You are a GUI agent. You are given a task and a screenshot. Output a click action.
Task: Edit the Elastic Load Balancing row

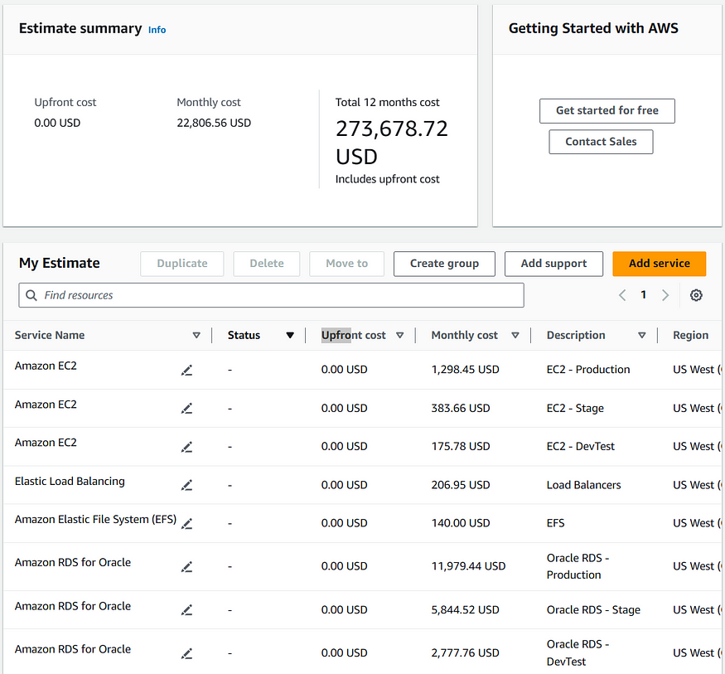point(186,485)
